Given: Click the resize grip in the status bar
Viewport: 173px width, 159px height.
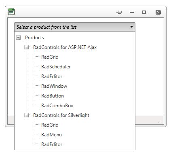Looking at the screenshot, I should tap(160, 121).
